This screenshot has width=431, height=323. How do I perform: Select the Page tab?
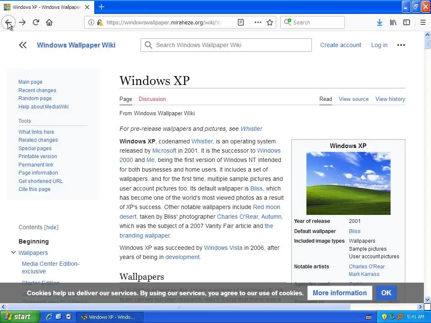coord(125,99)
